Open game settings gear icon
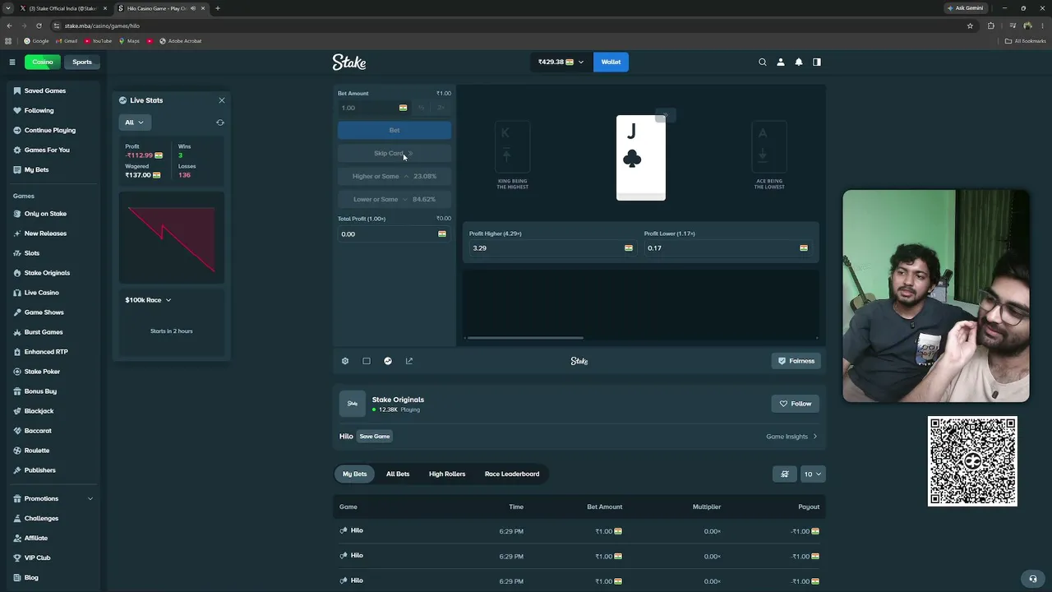 345,361
